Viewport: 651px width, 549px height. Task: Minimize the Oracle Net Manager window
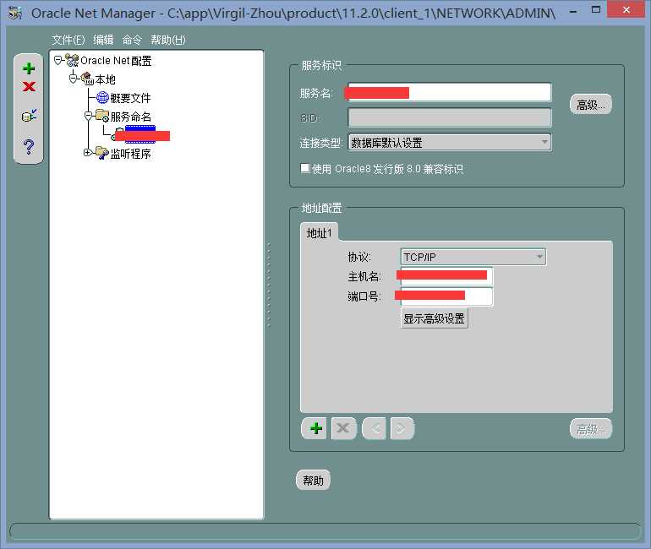573,10
